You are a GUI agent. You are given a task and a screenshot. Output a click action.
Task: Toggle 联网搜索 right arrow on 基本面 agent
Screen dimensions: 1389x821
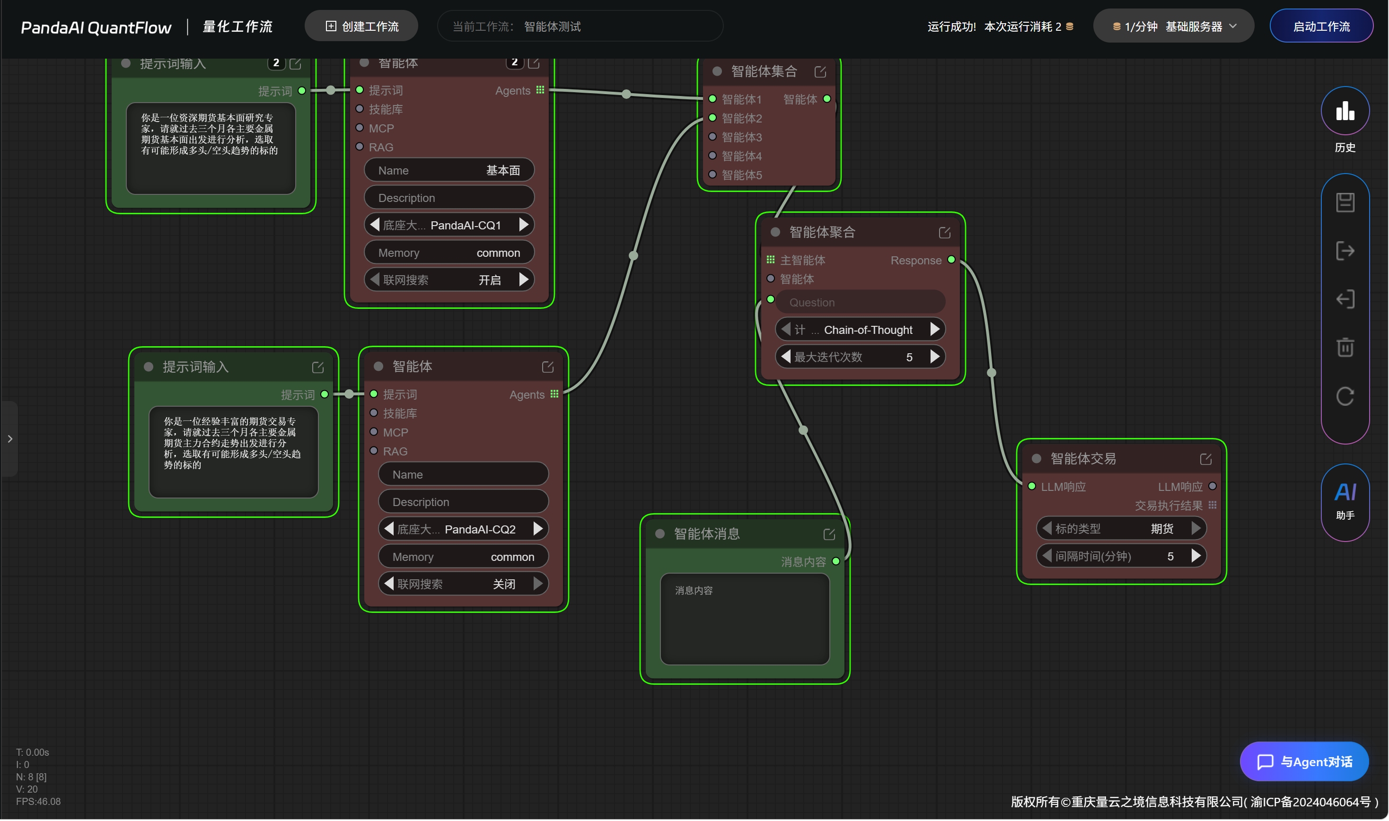click(x=524, y=280)
